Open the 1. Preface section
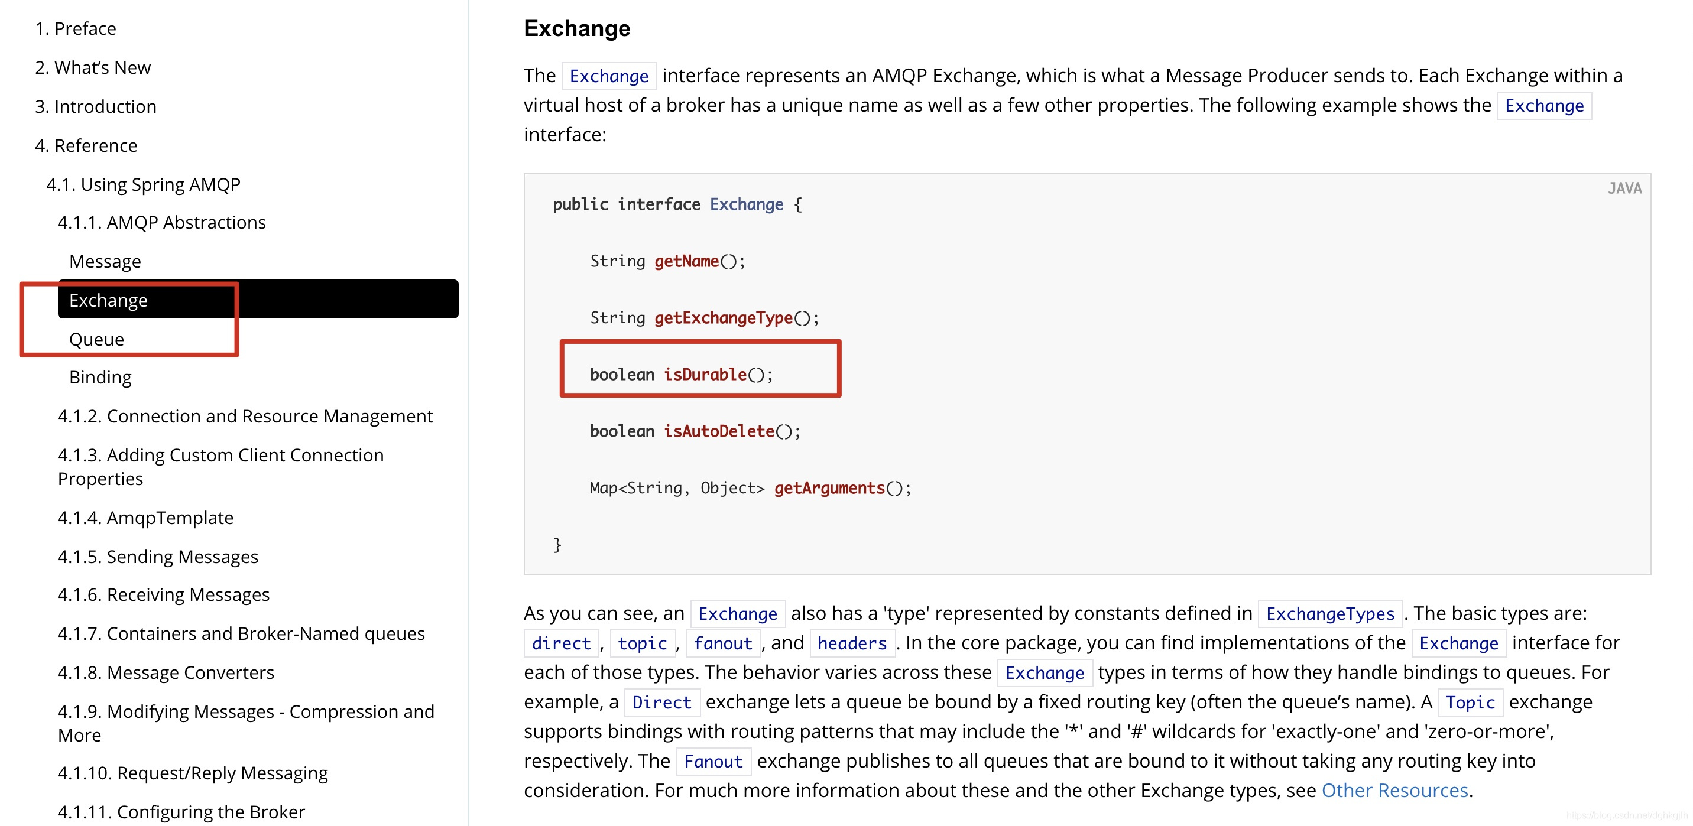 76,29
